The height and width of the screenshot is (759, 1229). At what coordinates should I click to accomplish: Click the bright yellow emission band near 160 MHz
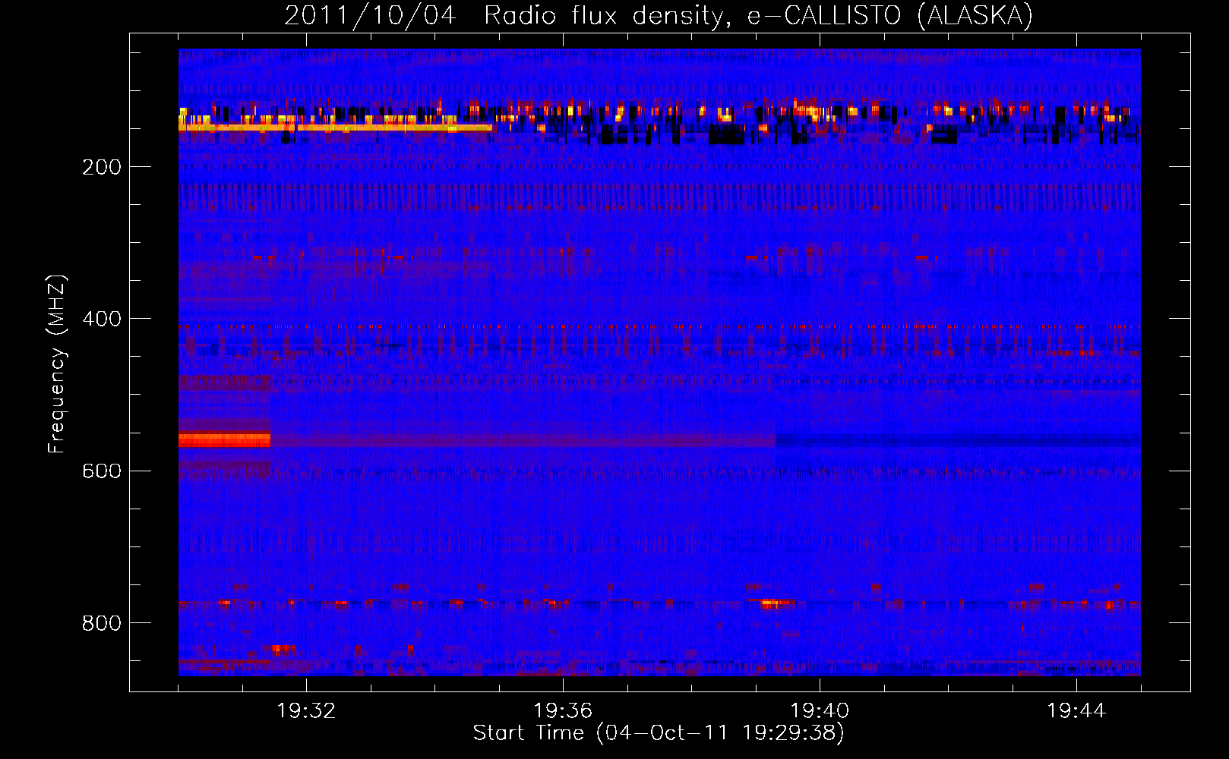[x=335, y=128]
